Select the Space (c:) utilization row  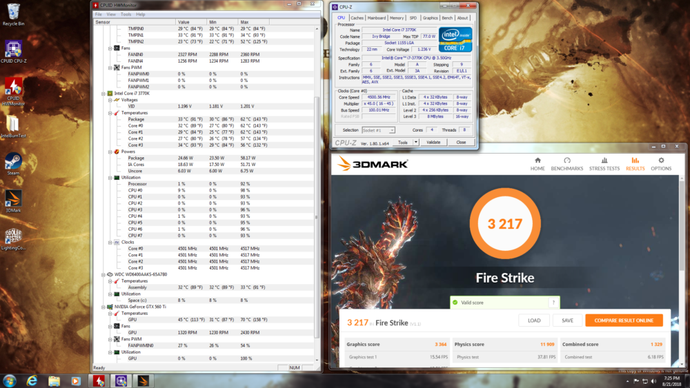tap(205, 300)
